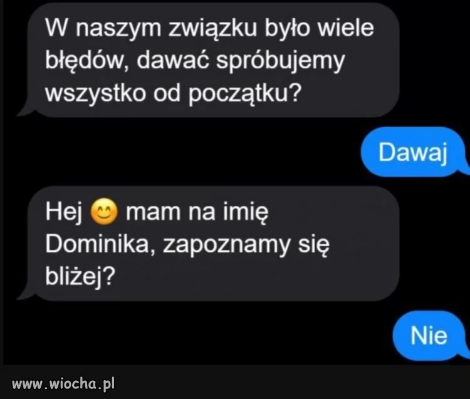Open the www.wiocha.pl watermark link
470x399 pixels.
tap(63, 384)
